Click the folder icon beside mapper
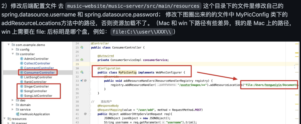301x124 pixels. pos(13,123)
